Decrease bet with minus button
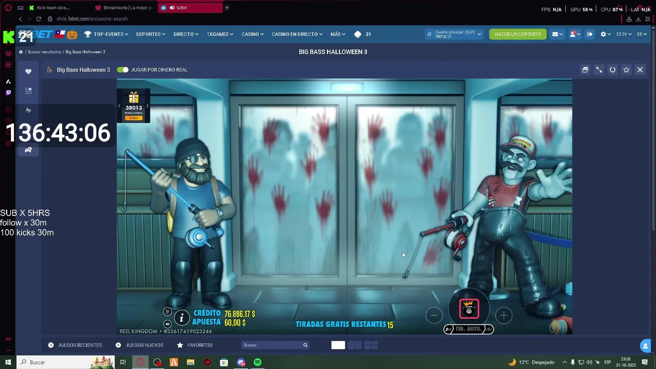656x369 pixels. coord(434,315)
